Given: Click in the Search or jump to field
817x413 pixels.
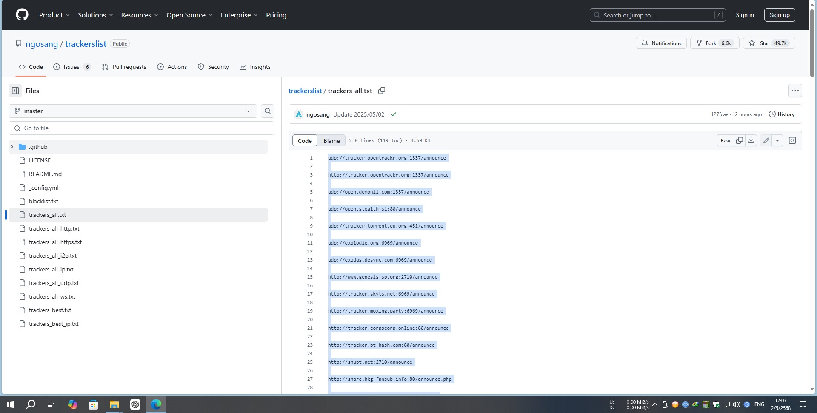Looking at the screenshot, I should (657, 15).
